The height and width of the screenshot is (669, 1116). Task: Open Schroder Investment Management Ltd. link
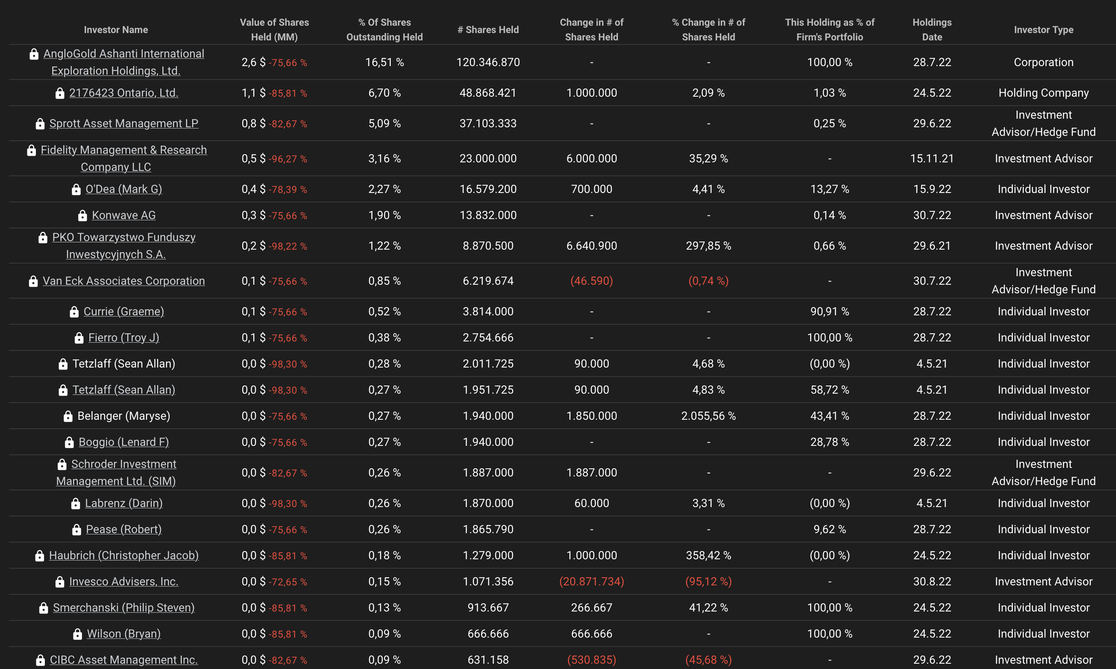pos(124,464)
